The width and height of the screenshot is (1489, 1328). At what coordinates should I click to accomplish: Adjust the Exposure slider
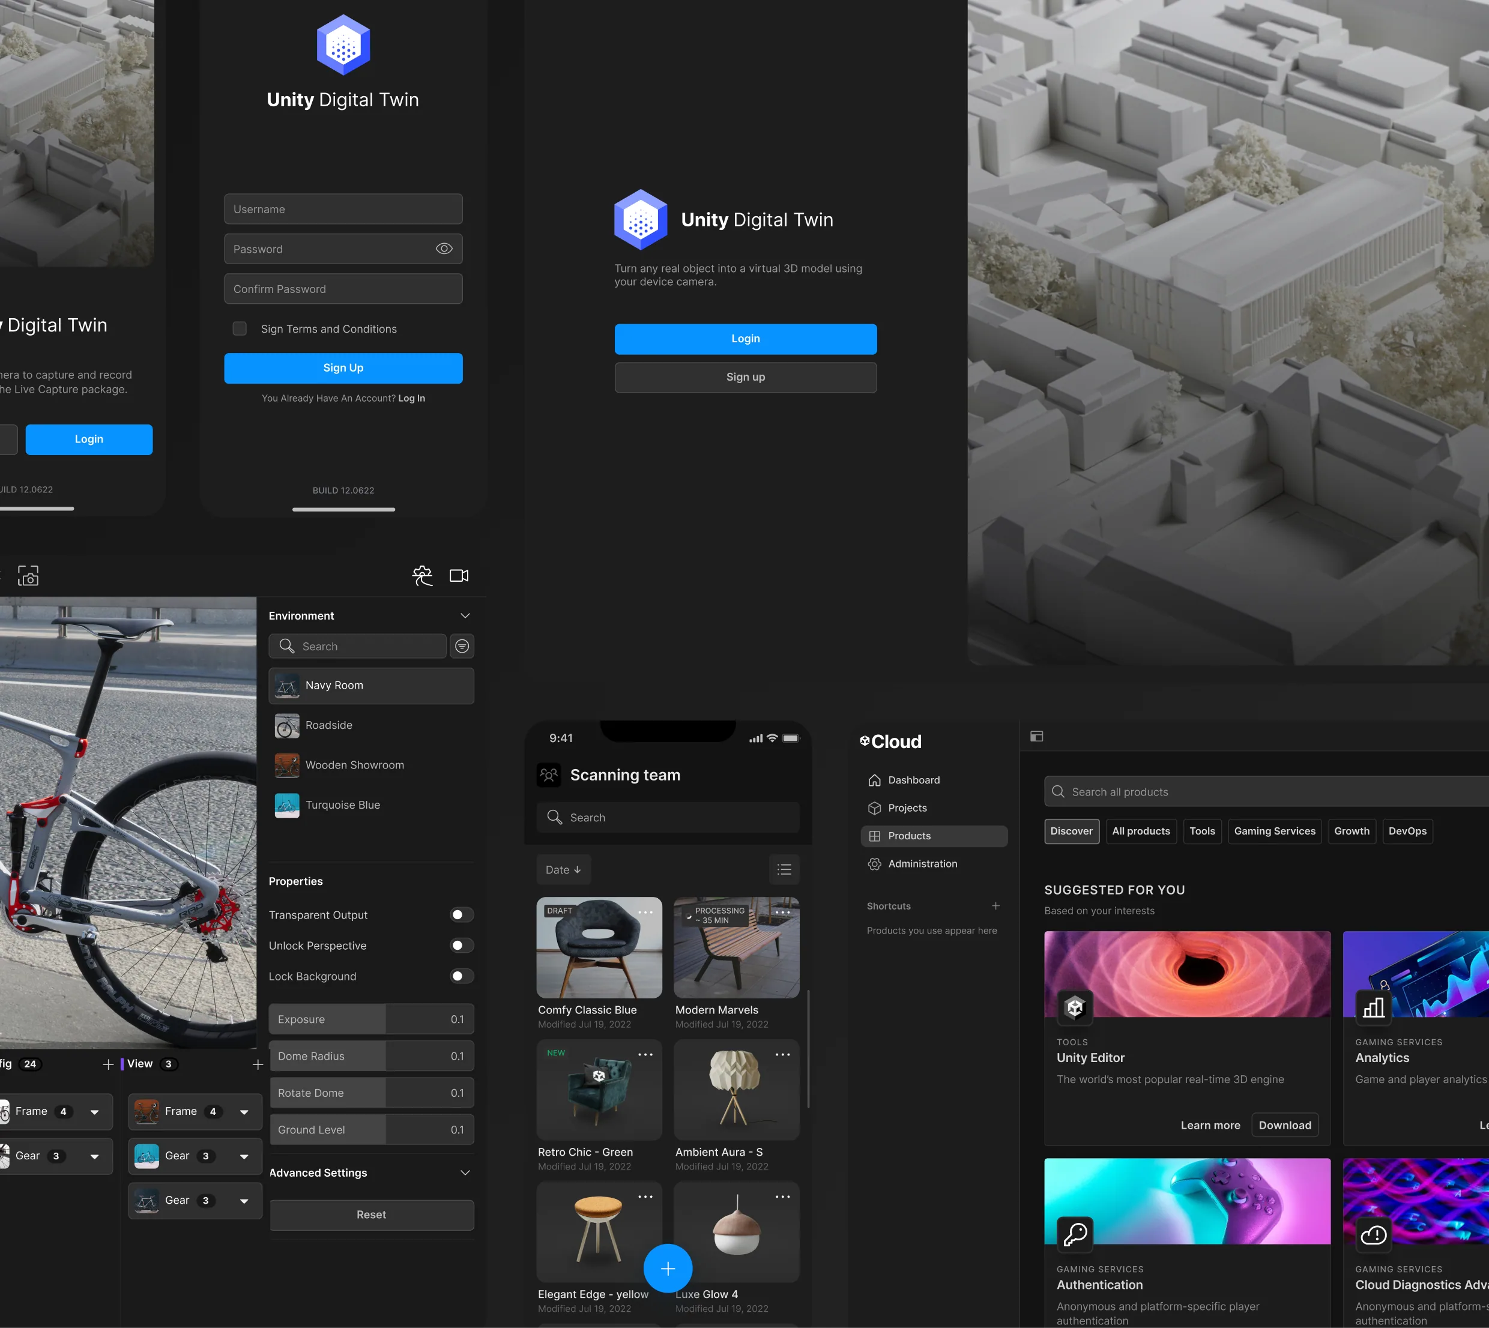tap(371, 1019)
